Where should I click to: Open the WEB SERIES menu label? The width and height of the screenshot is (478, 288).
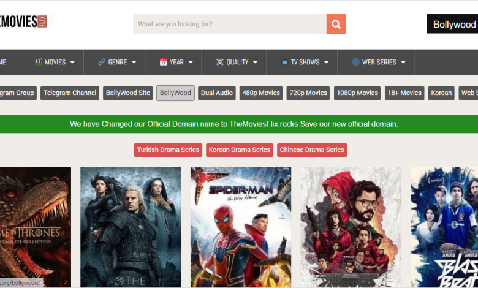click(x=379, y=62)
